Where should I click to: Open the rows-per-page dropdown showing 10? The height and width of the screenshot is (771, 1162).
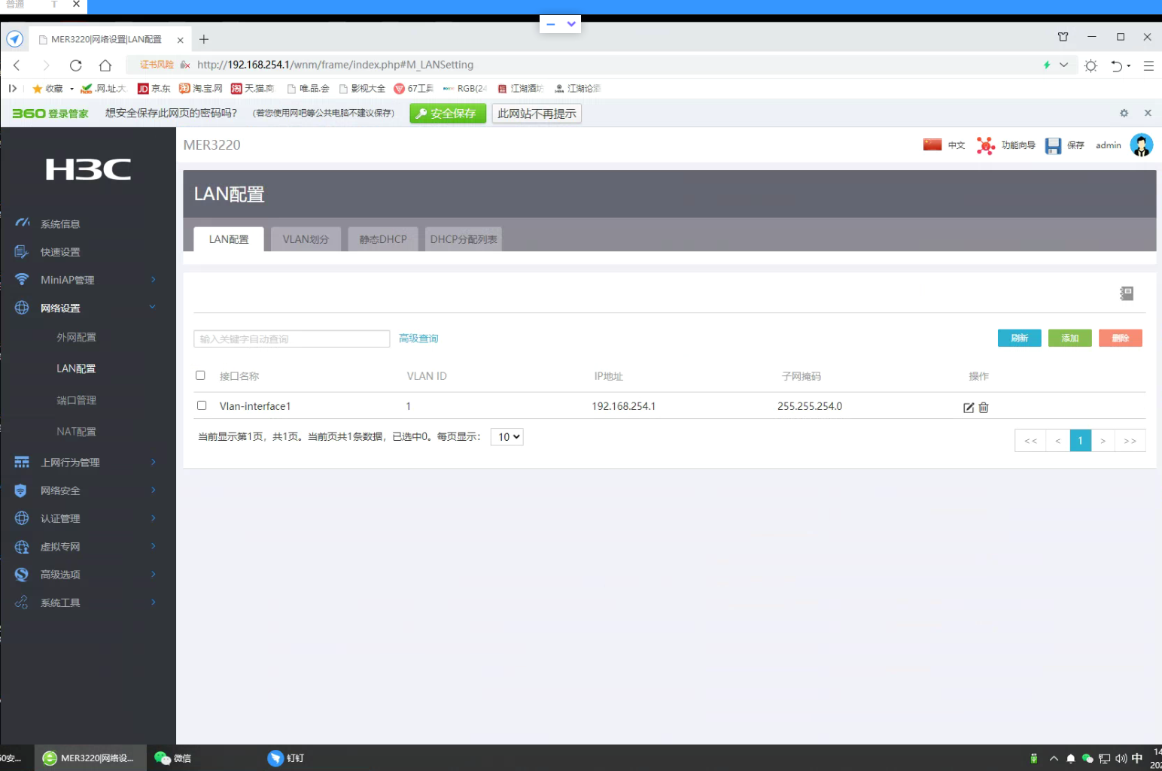(x=506, y=437)
